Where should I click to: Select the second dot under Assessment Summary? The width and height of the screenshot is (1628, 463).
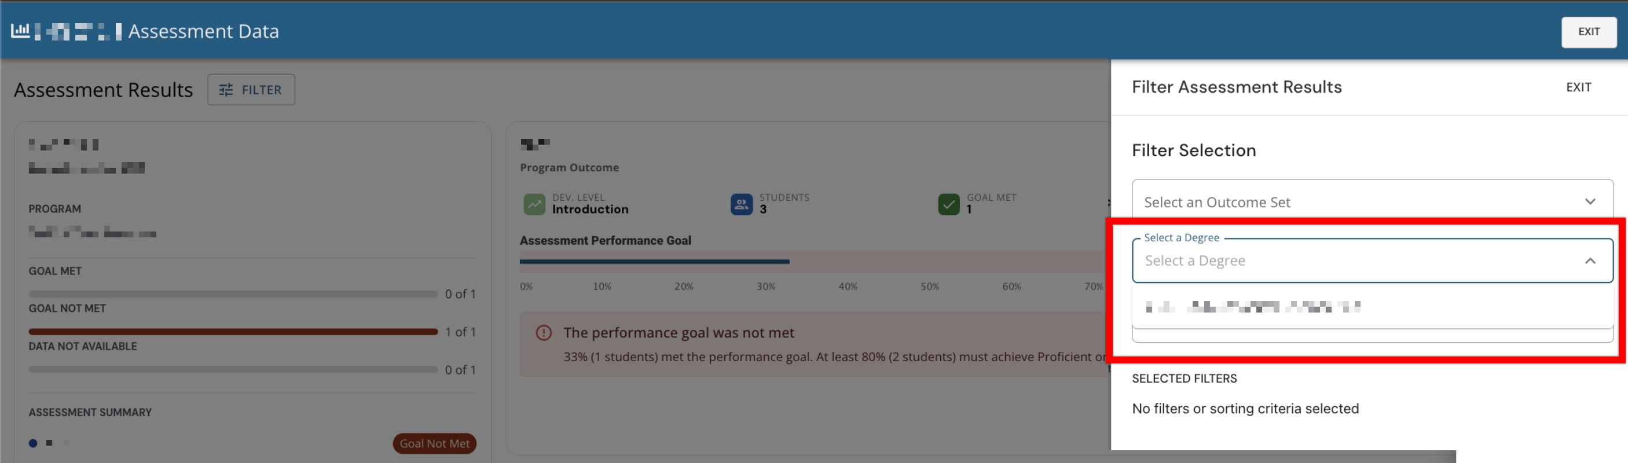(49, 443)
